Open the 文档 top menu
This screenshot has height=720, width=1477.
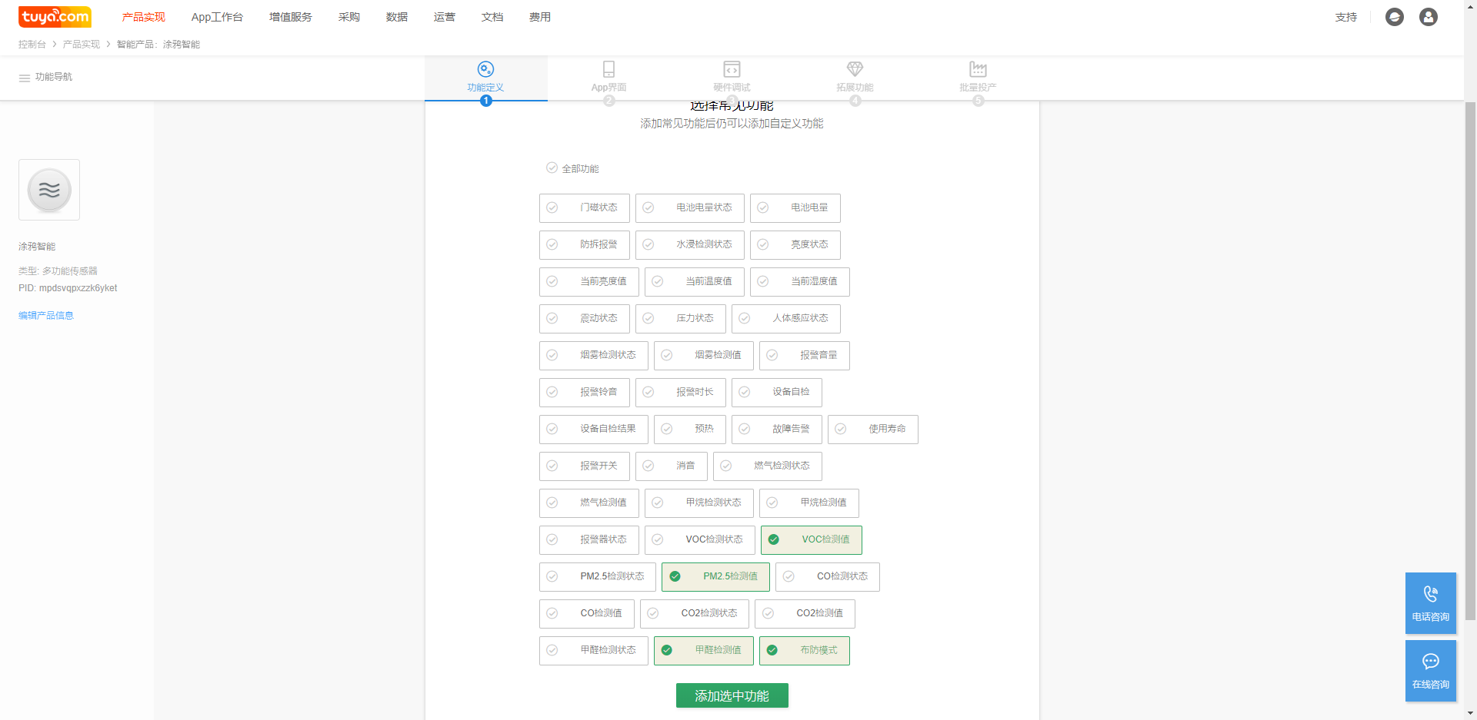492,17
